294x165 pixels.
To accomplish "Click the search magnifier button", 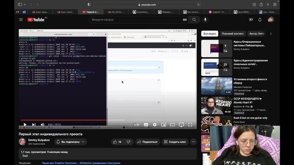I will coord(194,20).
